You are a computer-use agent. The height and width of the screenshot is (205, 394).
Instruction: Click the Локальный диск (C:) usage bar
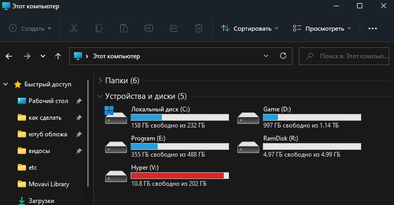[x=180, y=117]
